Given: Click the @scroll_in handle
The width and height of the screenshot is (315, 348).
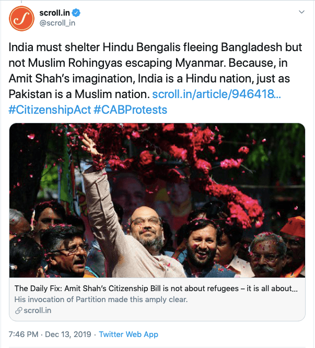Looking at the screenshot, I should click(57, 23).
